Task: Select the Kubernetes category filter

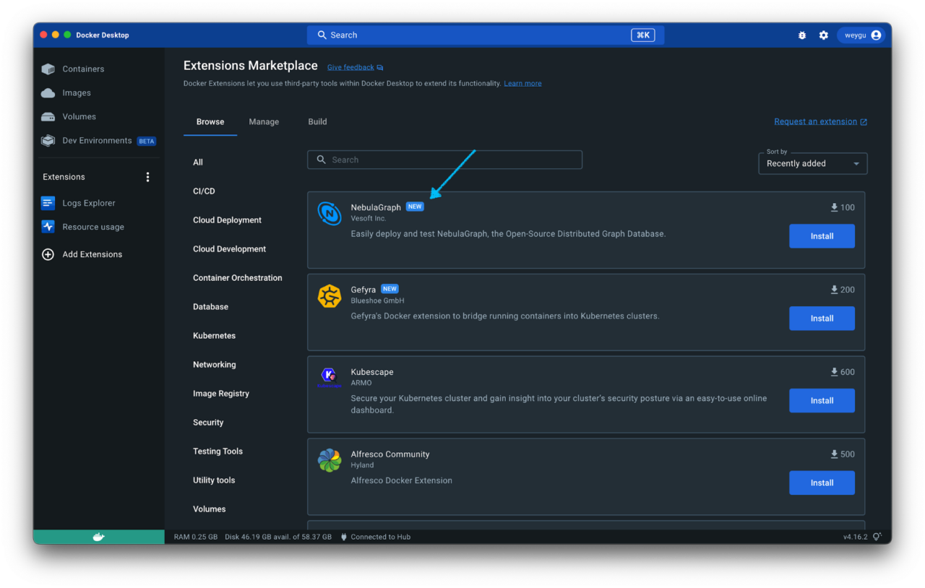Action: (214, 335)
